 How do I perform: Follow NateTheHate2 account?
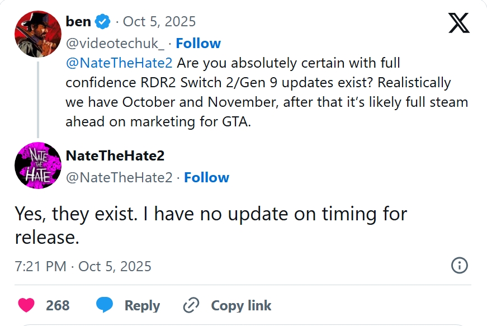coord(206,178)
